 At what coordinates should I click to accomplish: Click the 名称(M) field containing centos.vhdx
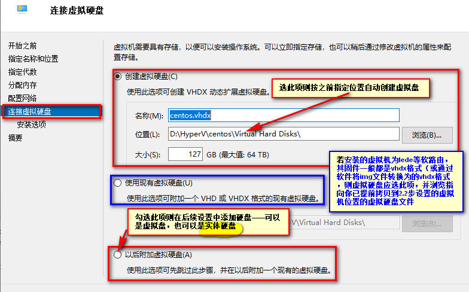[284, 115]
